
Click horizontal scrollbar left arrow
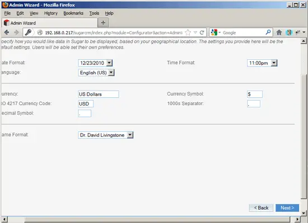[4, 219]
